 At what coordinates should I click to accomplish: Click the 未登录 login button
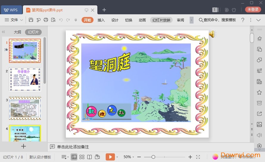(x=253, y=10)
